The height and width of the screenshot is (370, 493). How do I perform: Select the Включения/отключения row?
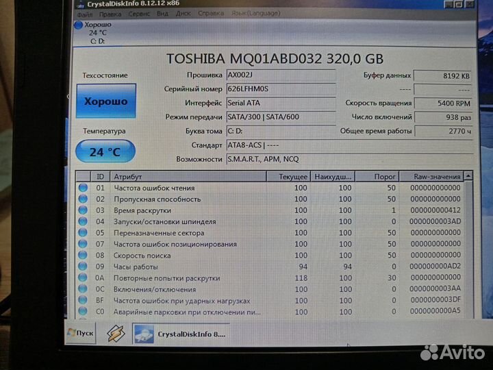point(270,289)
